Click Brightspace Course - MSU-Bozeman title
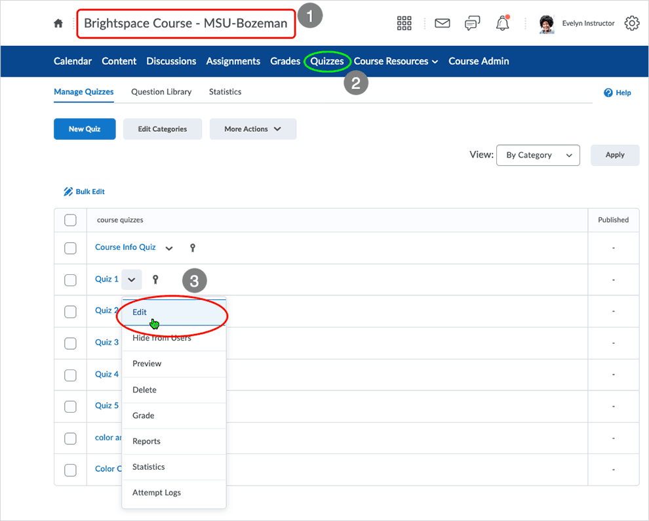Viewport: 649px width, 521px height. click(x=186, y=23)
